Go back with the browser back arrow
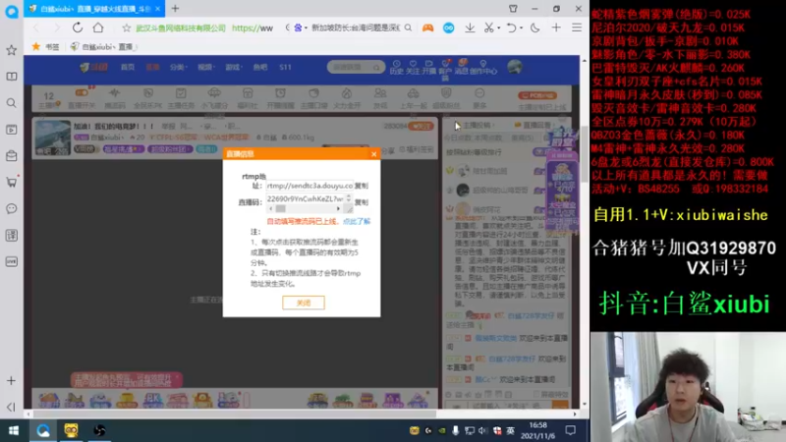Viewport: 786px width, 442px height. (36, 28)
